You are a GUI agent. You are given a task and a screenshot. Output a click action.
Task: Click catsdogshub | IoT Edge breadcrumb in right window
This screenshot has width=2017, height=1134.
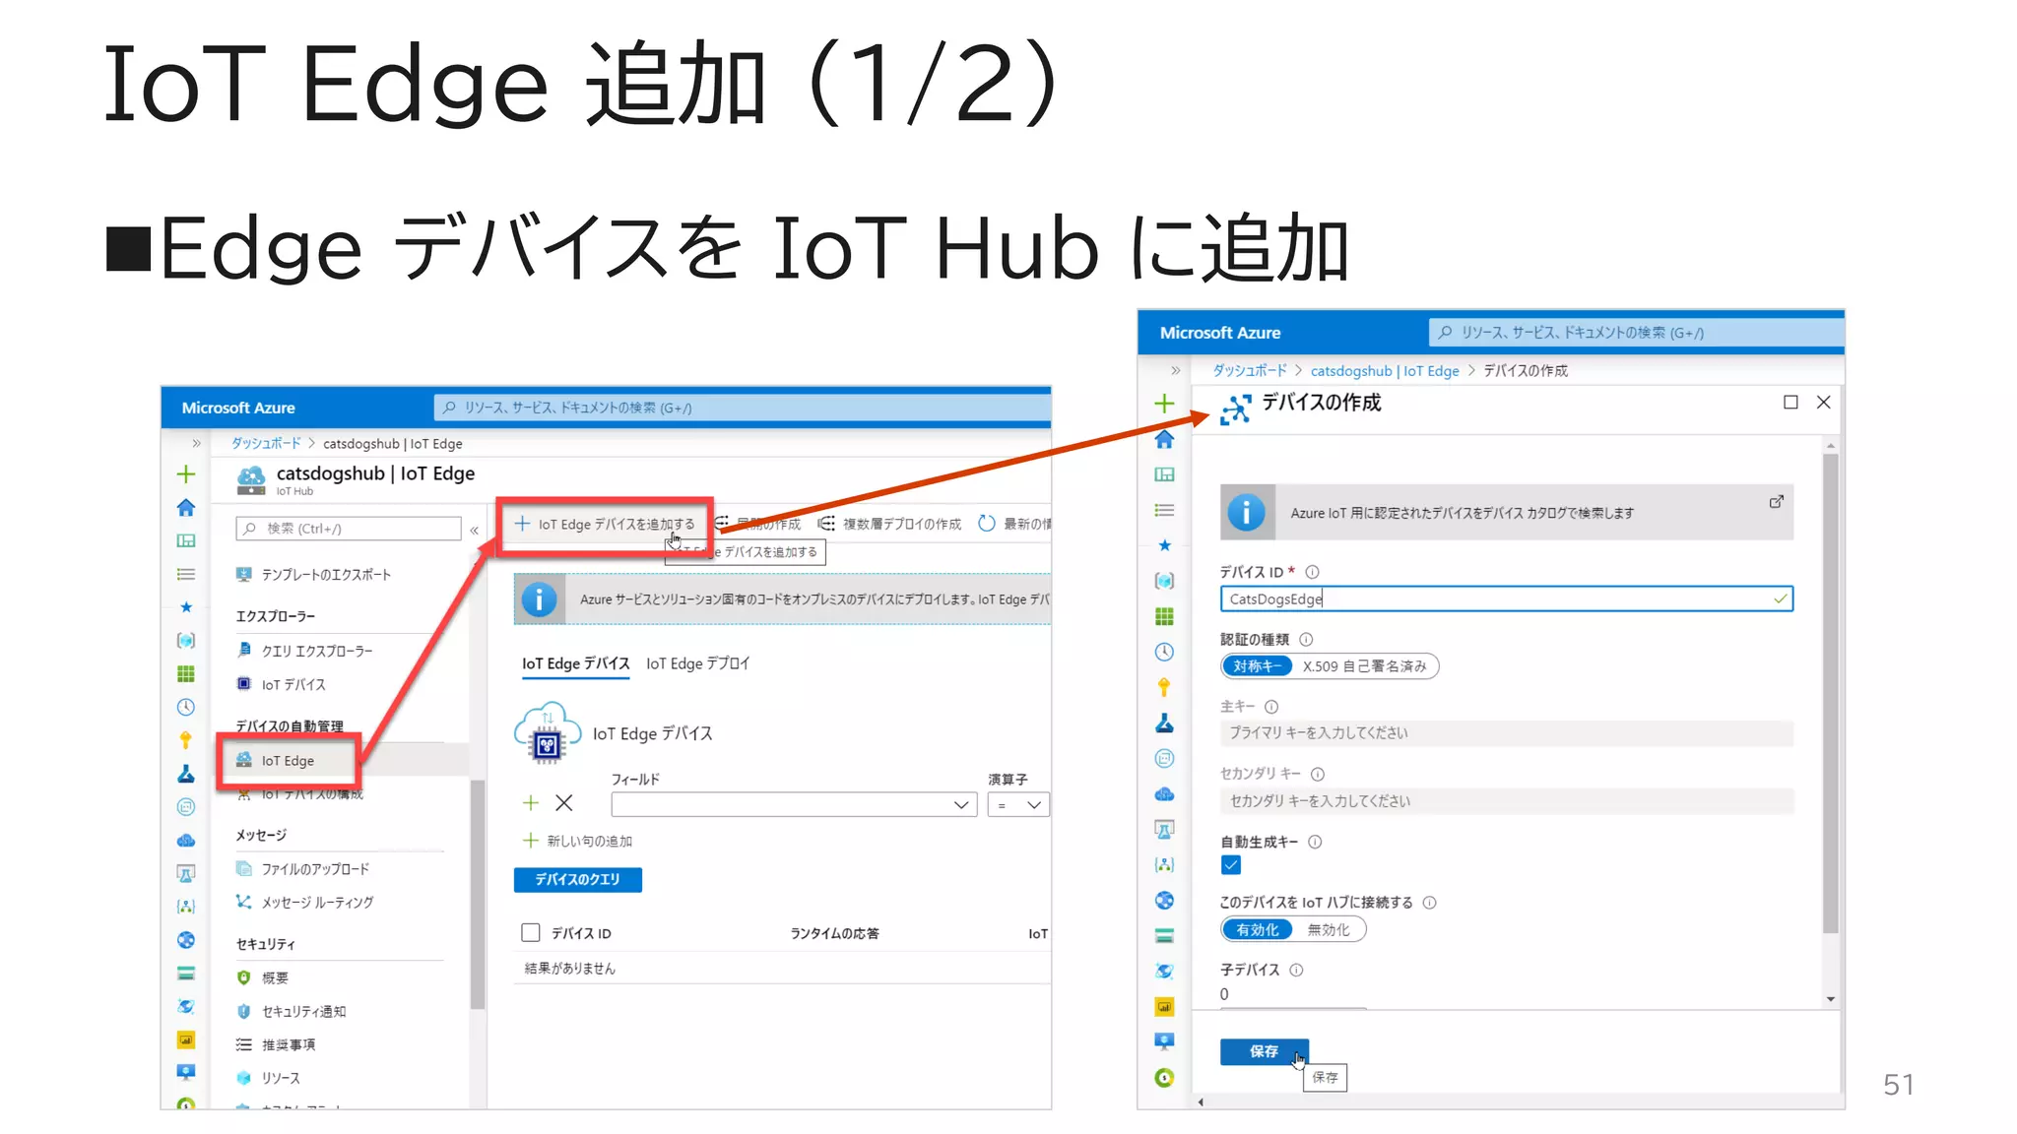pyautogui.click(x=1384, y=370)
